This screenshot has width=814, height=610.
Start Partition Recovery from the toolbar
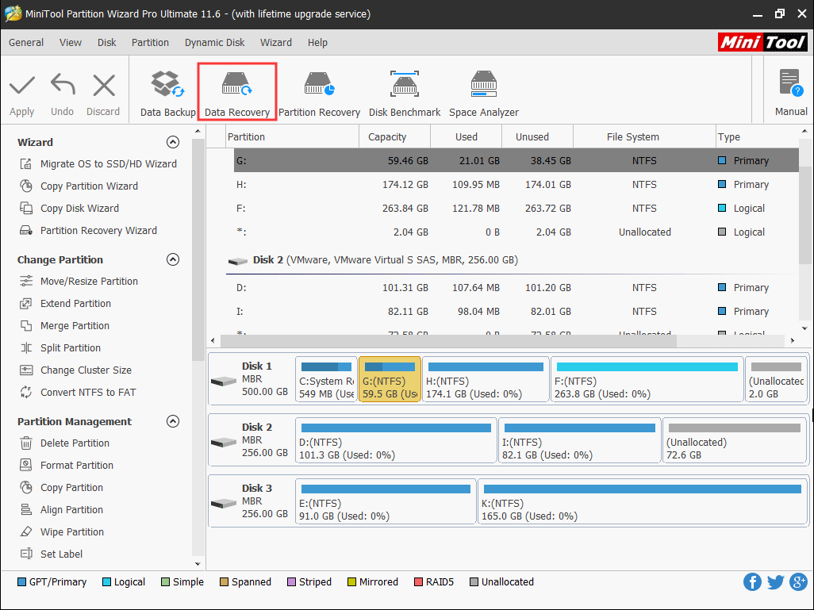coord(319,91)
